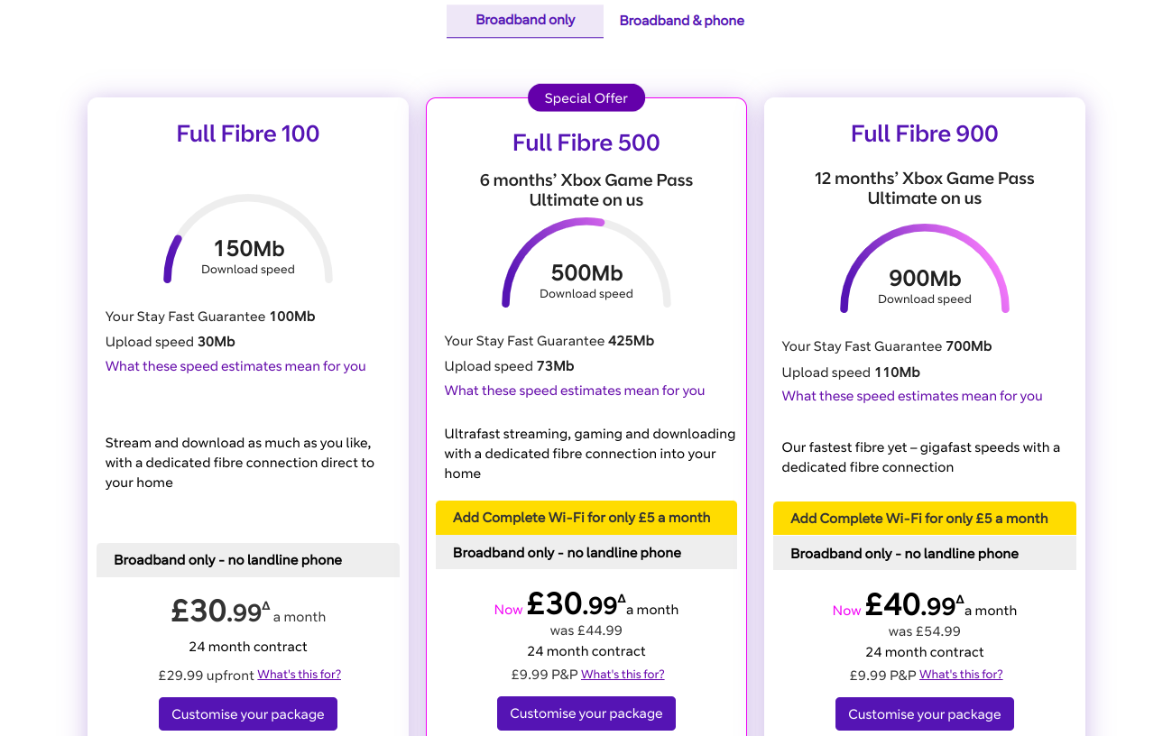Open speed estimates explanation under Full Fibre 100

click(235, 366)
